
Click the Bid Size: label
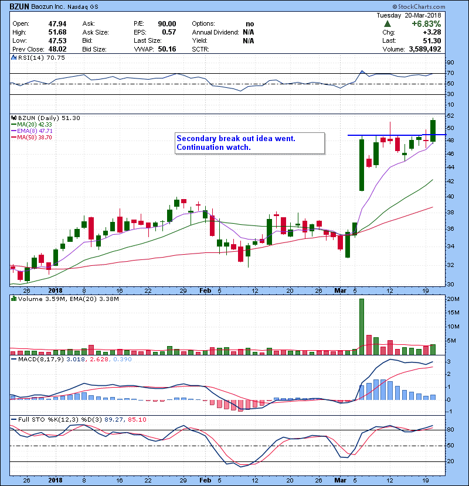94,49
